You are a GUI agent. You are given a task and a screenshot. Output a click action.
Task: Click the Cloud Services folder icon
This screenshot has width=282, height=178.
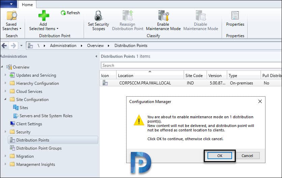12,91
